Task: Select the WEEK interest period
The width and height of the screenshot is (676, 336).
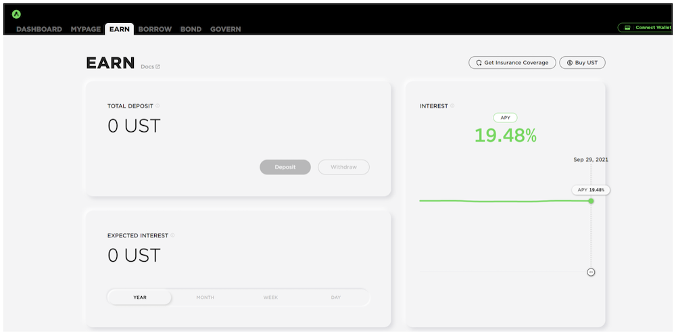Action: point(271,297)
